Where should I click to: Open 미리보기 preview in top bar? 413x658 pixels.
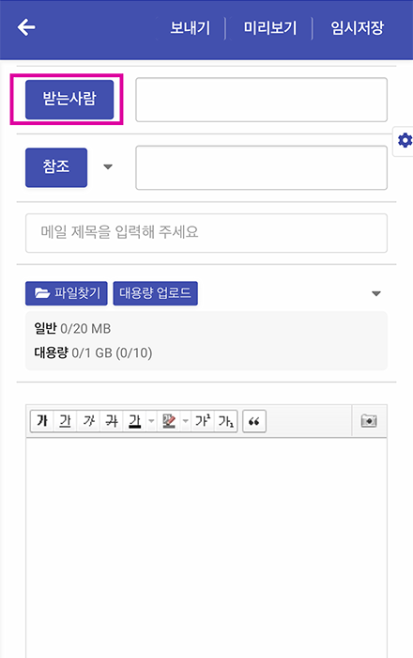point(269,28)
